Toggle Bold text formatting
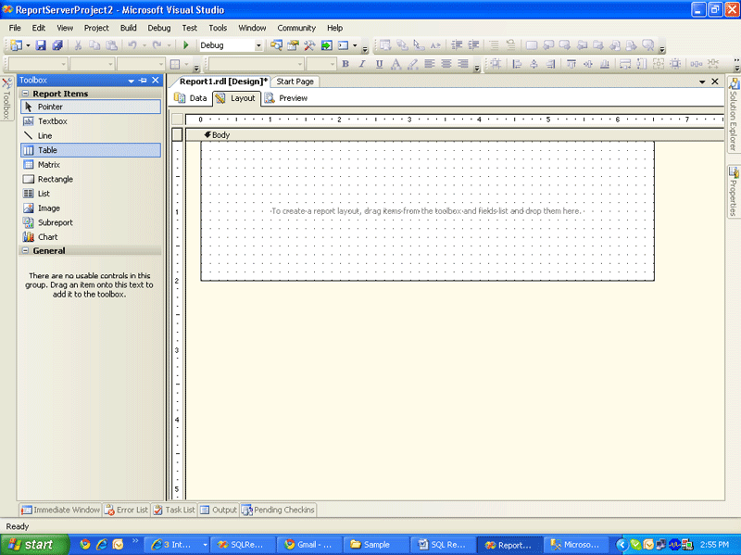Image resolution: width=741 pixels, height=555 pixels. tap(345, 64)
